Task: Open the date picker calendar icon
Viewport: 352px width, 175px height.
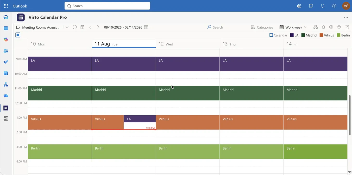Action: (146, 27)
